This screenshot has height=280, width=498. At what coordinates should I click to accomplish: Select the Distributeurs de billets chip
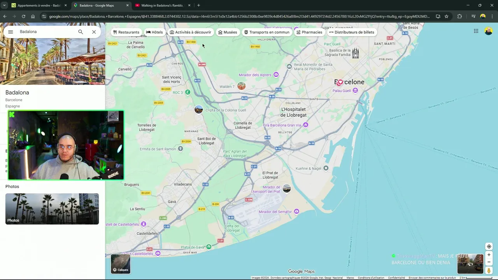tap(352, 32)
